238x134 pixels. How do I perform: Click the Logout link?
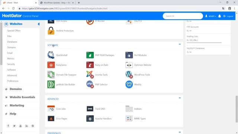(x=228, y=16)
